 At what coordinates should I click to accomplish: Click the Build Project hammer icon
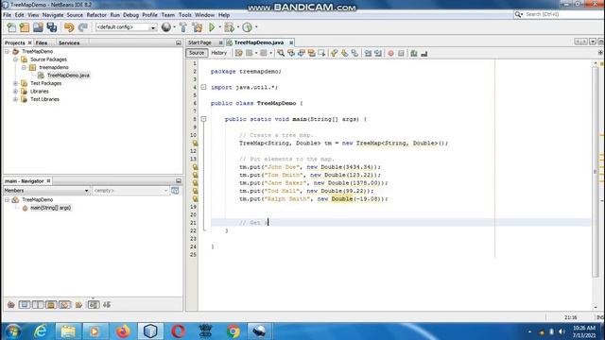(x=183, y=27)
